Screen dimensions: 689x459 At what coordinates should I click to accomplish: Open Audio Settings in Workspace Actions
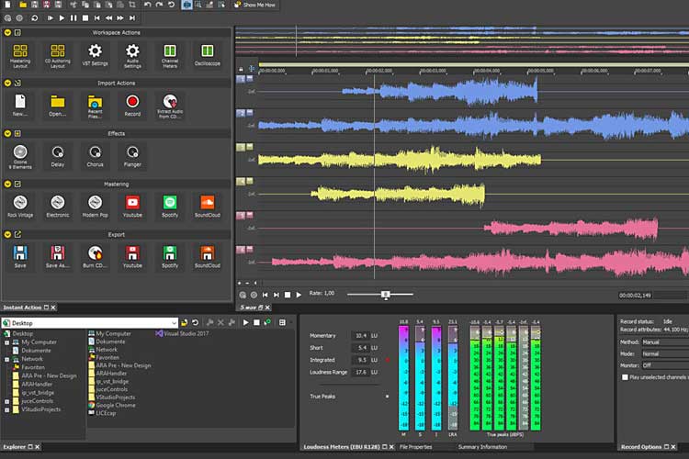pos(132,56)
